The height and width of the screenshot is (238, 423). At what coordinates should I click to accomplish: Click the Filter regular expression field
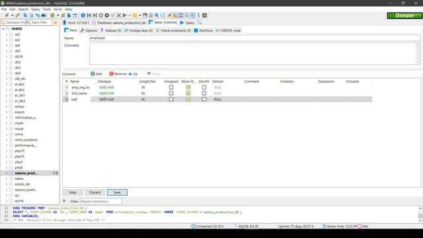click(101, 201)
